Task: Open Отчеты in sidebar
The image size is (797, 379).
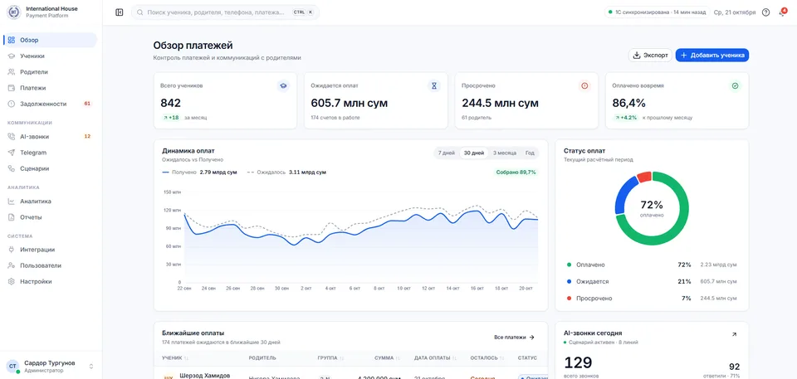Action: 50,217
